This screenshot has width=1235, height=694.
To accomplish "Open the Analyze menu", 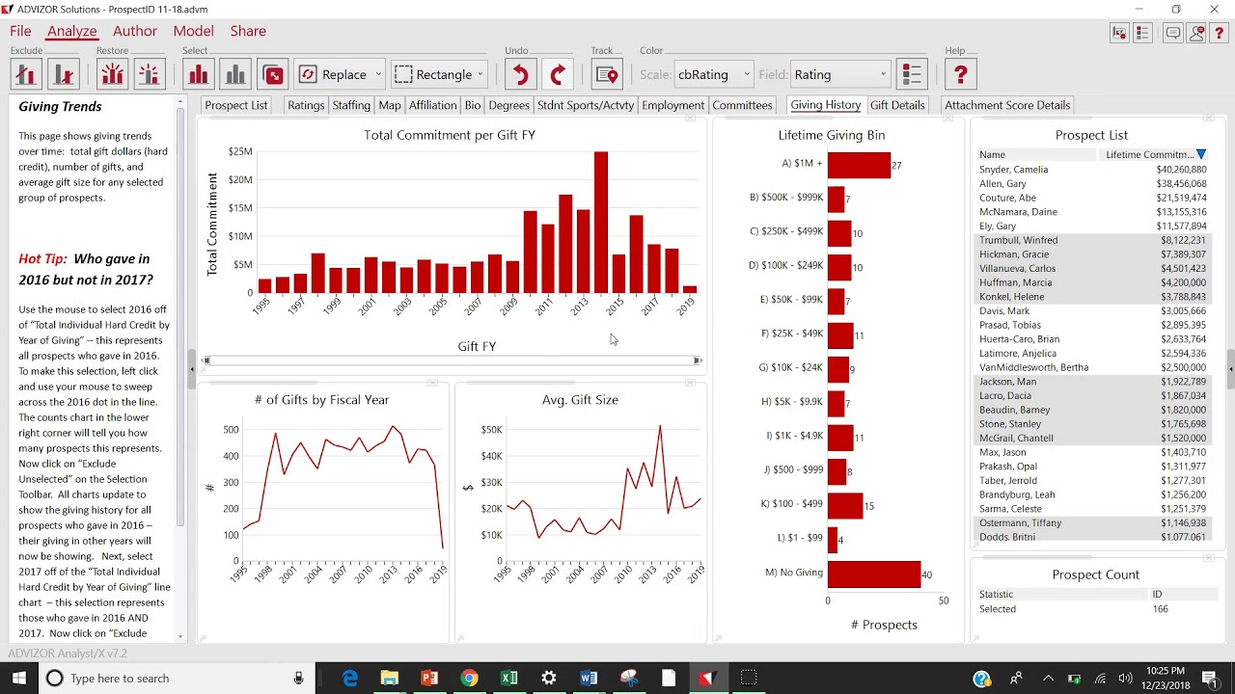I will coord(71,31).
